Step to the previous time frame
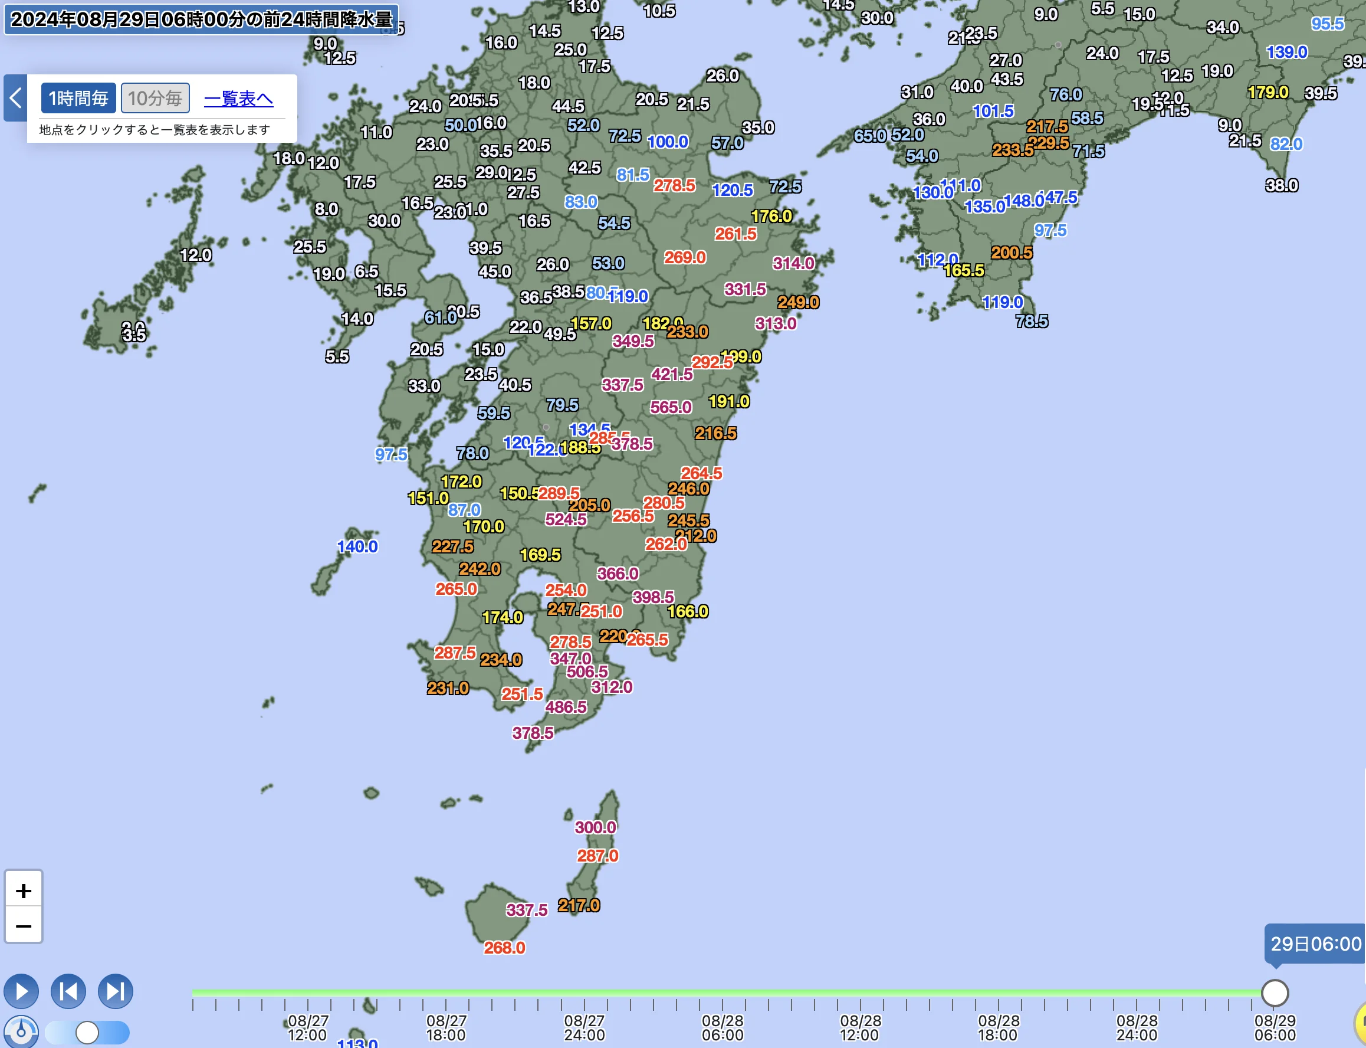Viewport: 1366px width, 1048px height. tap(68, 991)
